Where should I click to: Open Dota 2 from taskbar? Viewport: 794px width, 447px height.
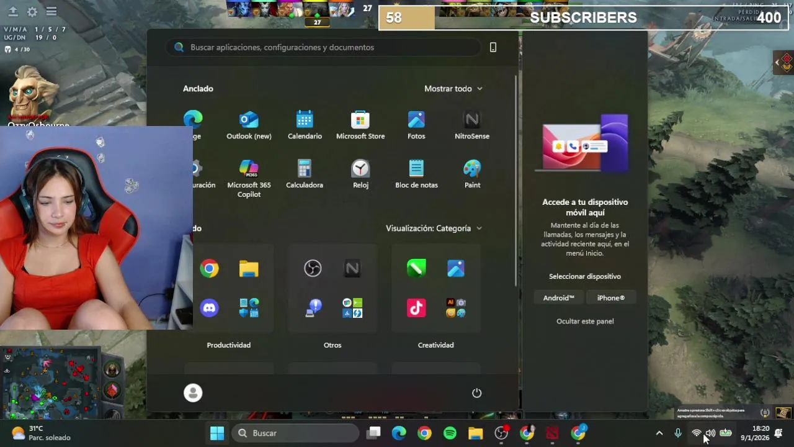point(552,433)
